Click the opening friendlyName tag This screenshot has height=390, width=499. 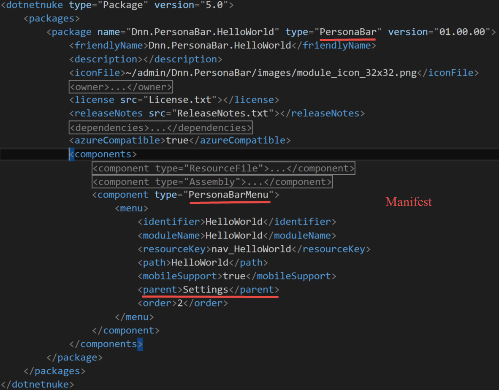(109, 46)
